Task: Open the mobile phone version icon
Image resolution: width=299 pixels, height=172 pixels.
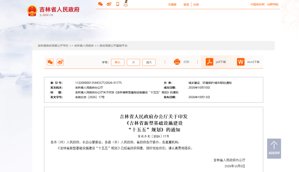Action: pos(118,4)
